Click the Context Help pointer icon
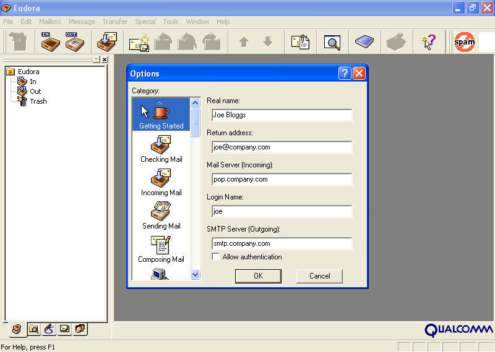 pyautogui.click(x=429, y=42)
